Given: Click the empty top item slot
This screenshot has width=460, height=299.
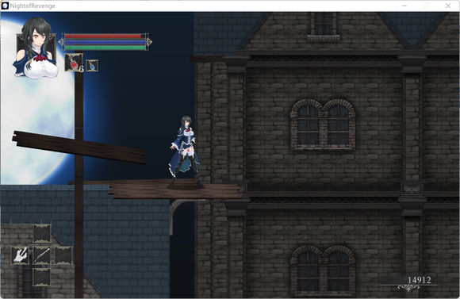Looking at the screenshot, I should [x=41, y=233].
